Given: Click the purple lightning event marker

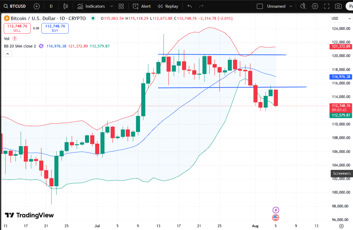Looking at the screenshot, I should [x=275, y=210].
